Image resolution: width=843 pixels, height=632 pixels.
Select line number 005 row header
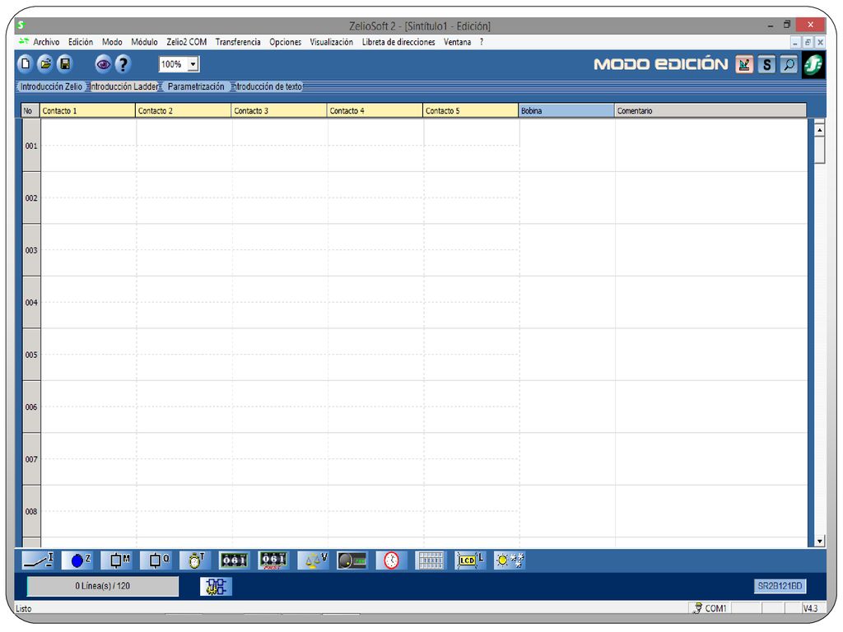(31, 355)
